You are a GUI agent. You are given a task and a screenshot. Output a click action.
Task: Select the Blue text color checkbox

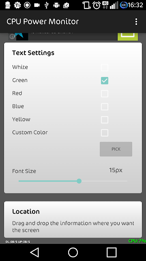105,107
